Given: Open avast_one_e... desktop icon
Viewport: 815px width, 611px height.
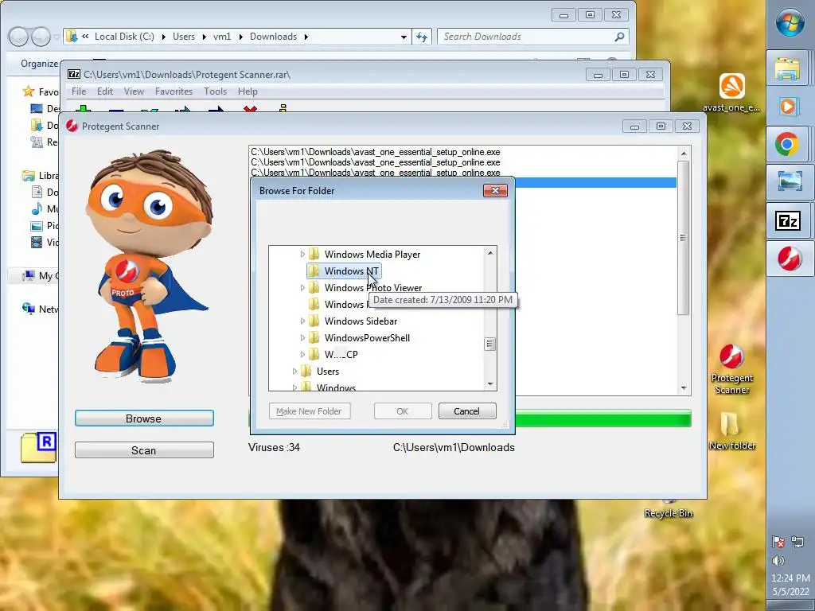Looking at the screenshot, I should click(x=731, y=92).
